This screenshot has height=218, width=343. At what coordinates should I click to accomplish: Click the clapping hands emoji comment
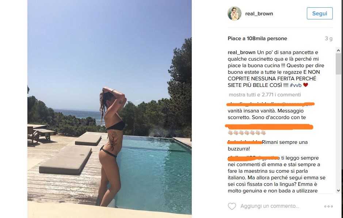pyautogui.click(x=247, y=133)
